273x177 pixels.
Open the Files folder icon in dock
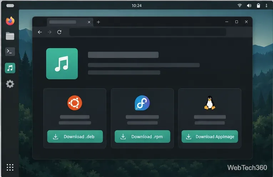pyautogui.click(x=10, y=36)
